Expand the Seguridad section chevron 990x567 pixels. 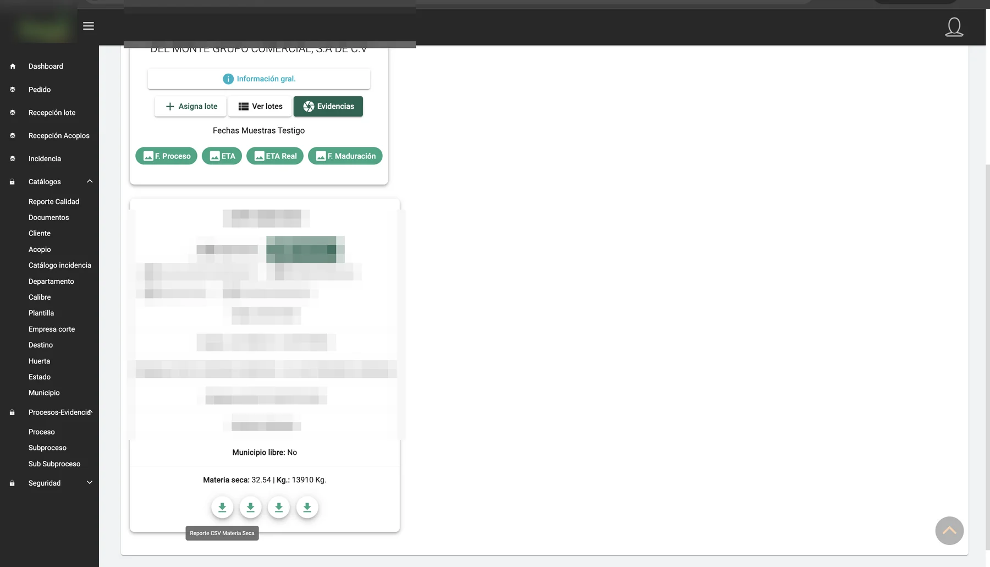(90, 483)
